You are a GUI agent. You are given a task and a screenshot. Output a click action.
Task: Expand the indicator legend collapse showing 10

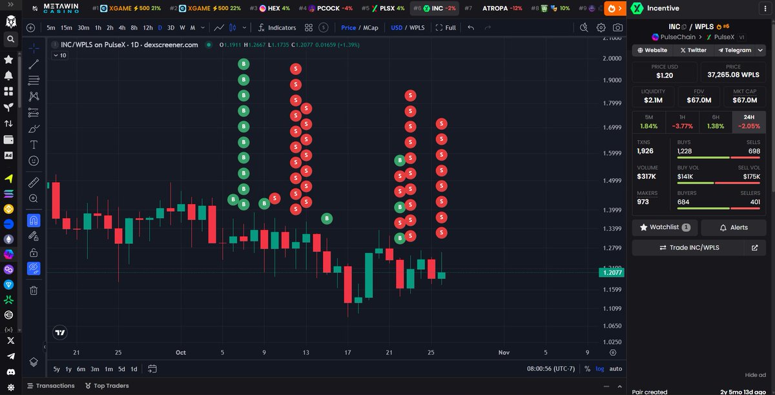click(59, 56)
